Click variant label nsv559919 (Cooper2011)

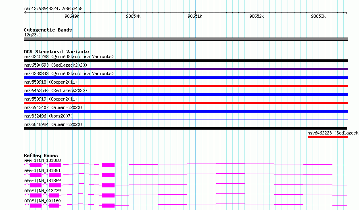[x=51, y=99]
